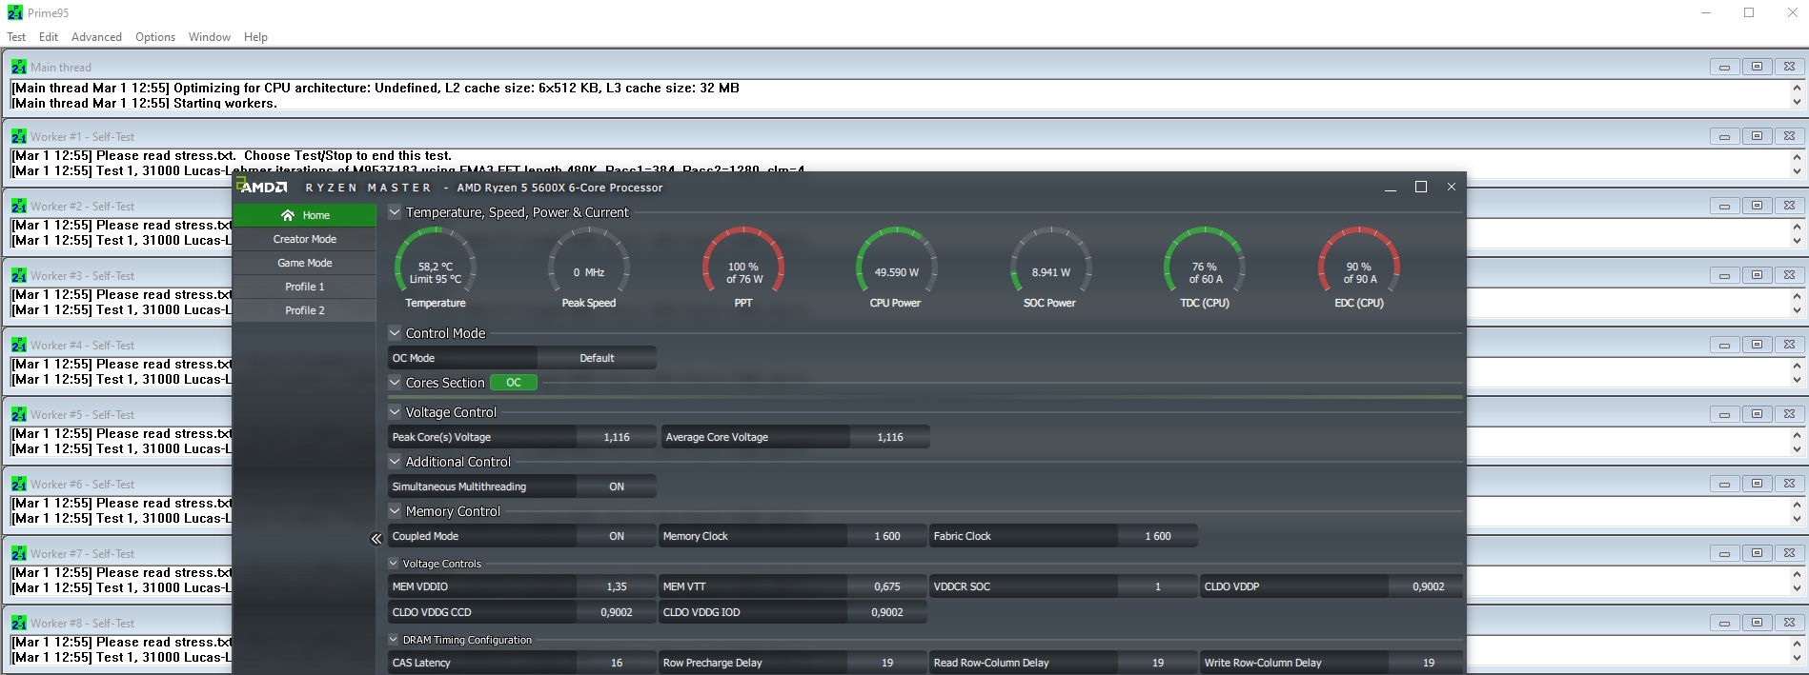
Task: Click the MEM VTT 0,675 value
Action: 887,586
